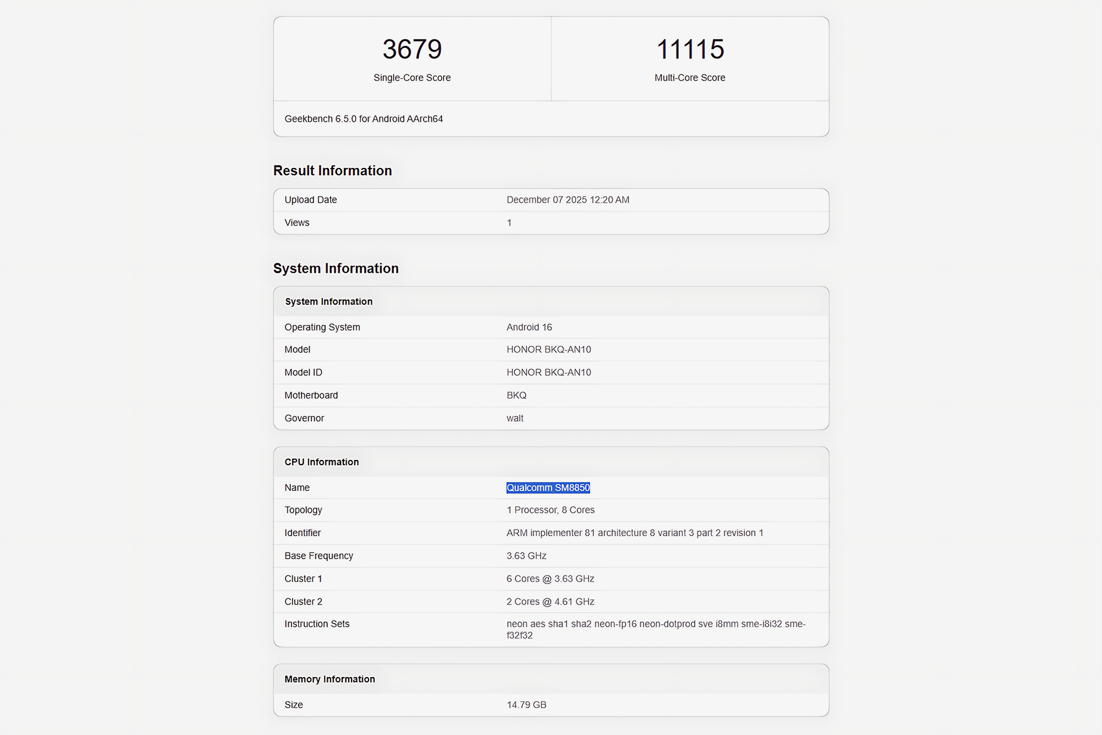Click the single-core score 3679
The width and height of the screenshot is (1102, 735).
412,50
